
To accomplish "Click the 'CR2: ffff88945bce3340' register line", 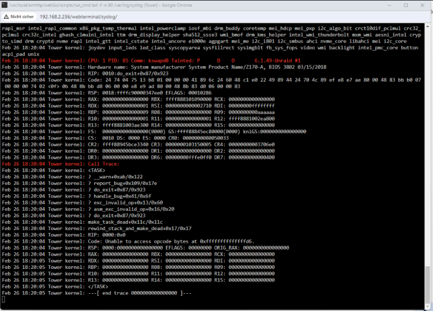I will click(139, 144).
